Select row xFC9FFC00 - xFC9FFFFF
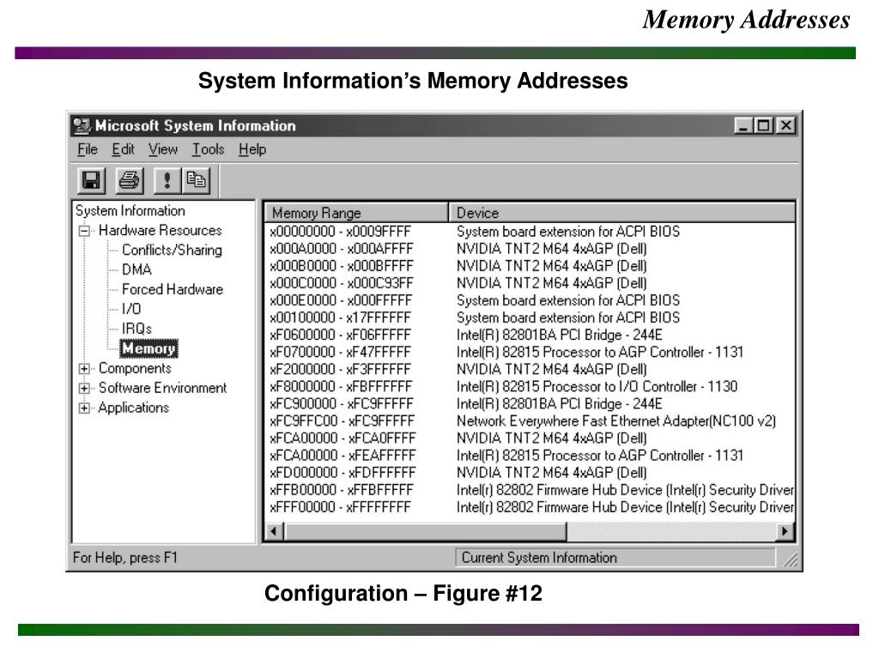This screenshot has width=879, height=659. click(530, 420)
